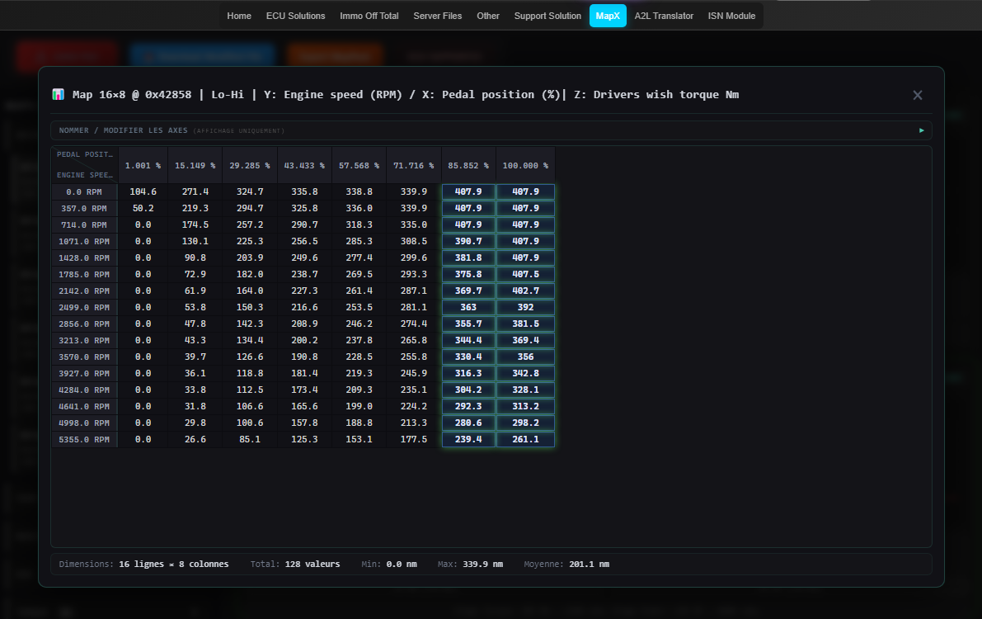Open the ECU Solutions menu
Viewport: 982px width, 619px height.
click(x=296, y=16)
